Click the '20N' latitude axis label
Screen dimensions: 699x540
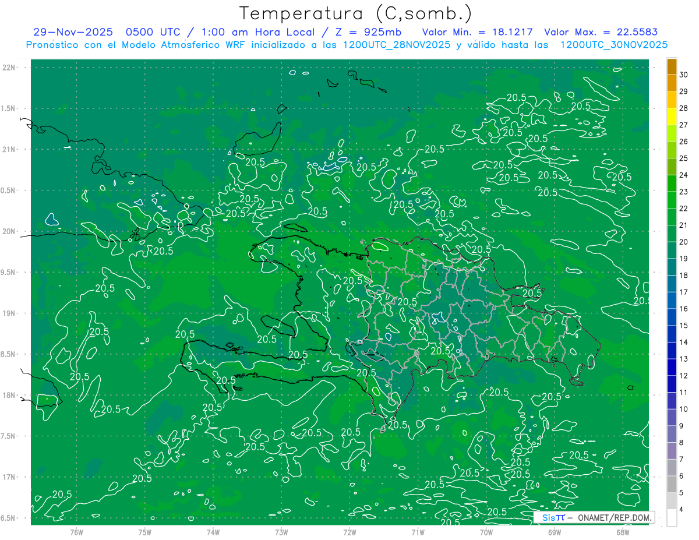click(x=8, y=231)
